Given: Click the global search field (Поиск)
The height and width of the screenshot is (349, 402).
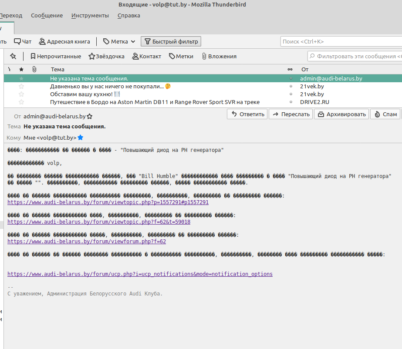Looking at the screenshot, I should [x=340, y=42].
